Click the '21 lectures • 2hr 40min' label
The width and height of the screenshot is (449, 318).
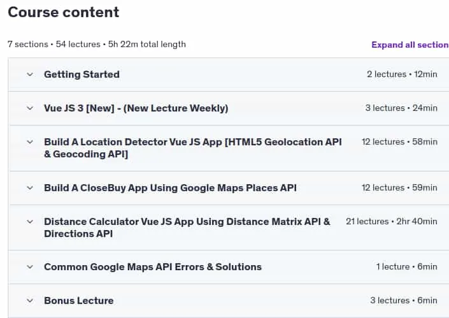point(392,222)
